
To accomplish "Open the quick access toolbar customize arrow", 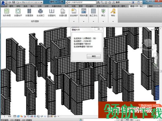I will 41,2.
